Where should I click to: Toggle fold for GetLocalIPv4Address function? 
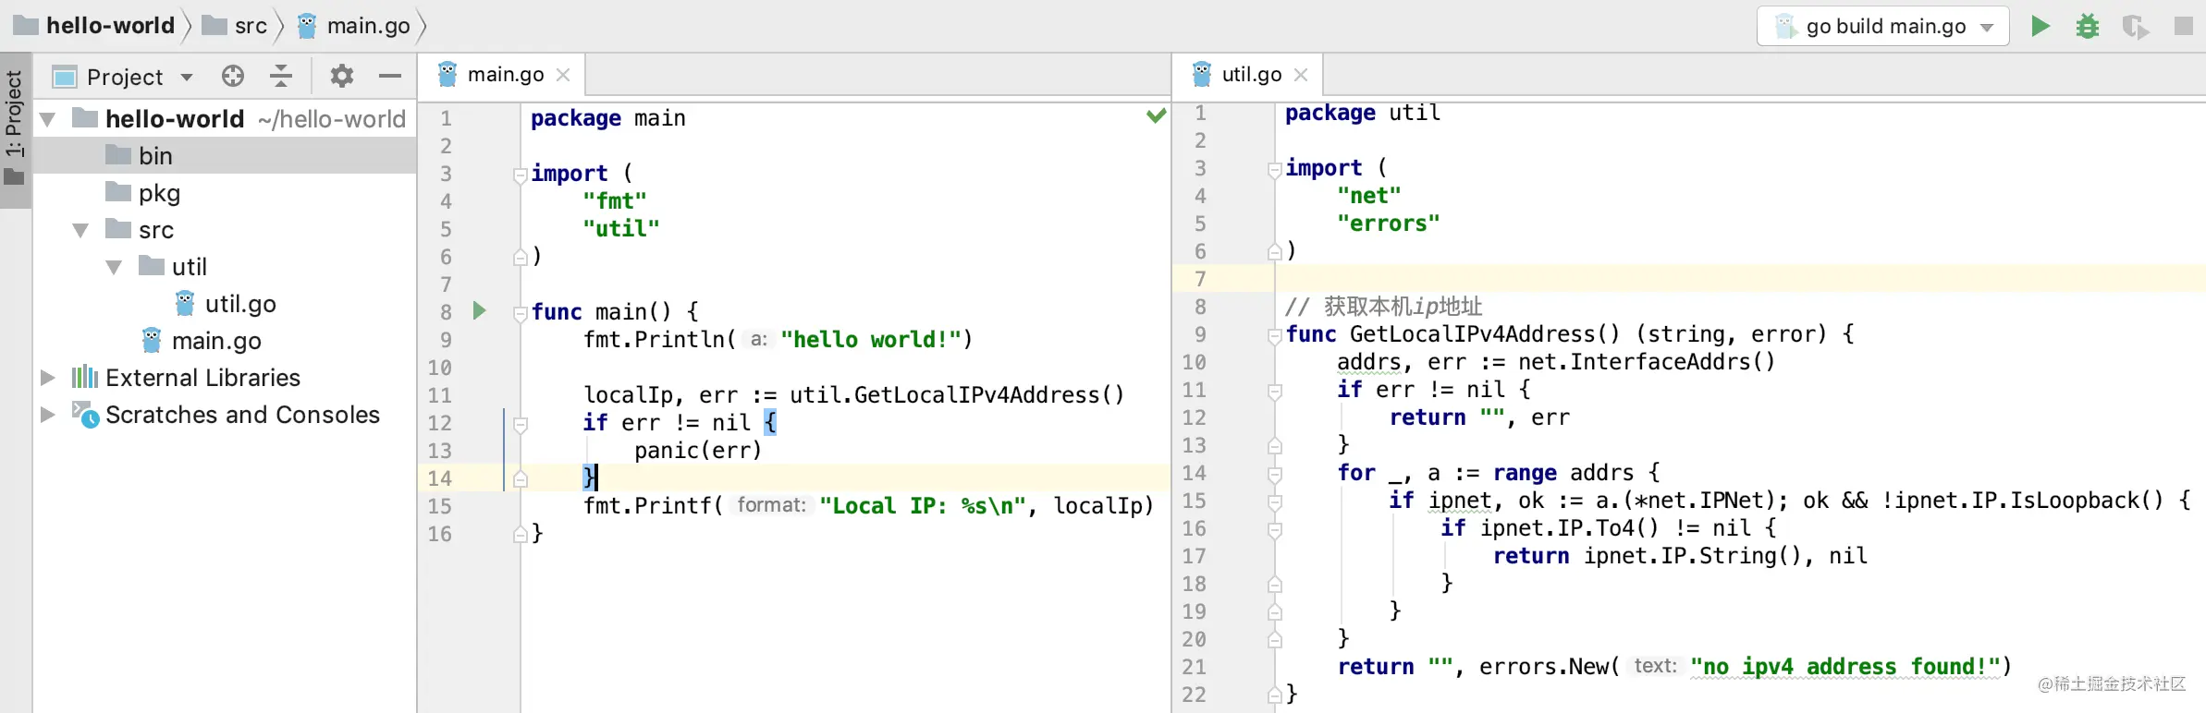(x=1275, y=336)
